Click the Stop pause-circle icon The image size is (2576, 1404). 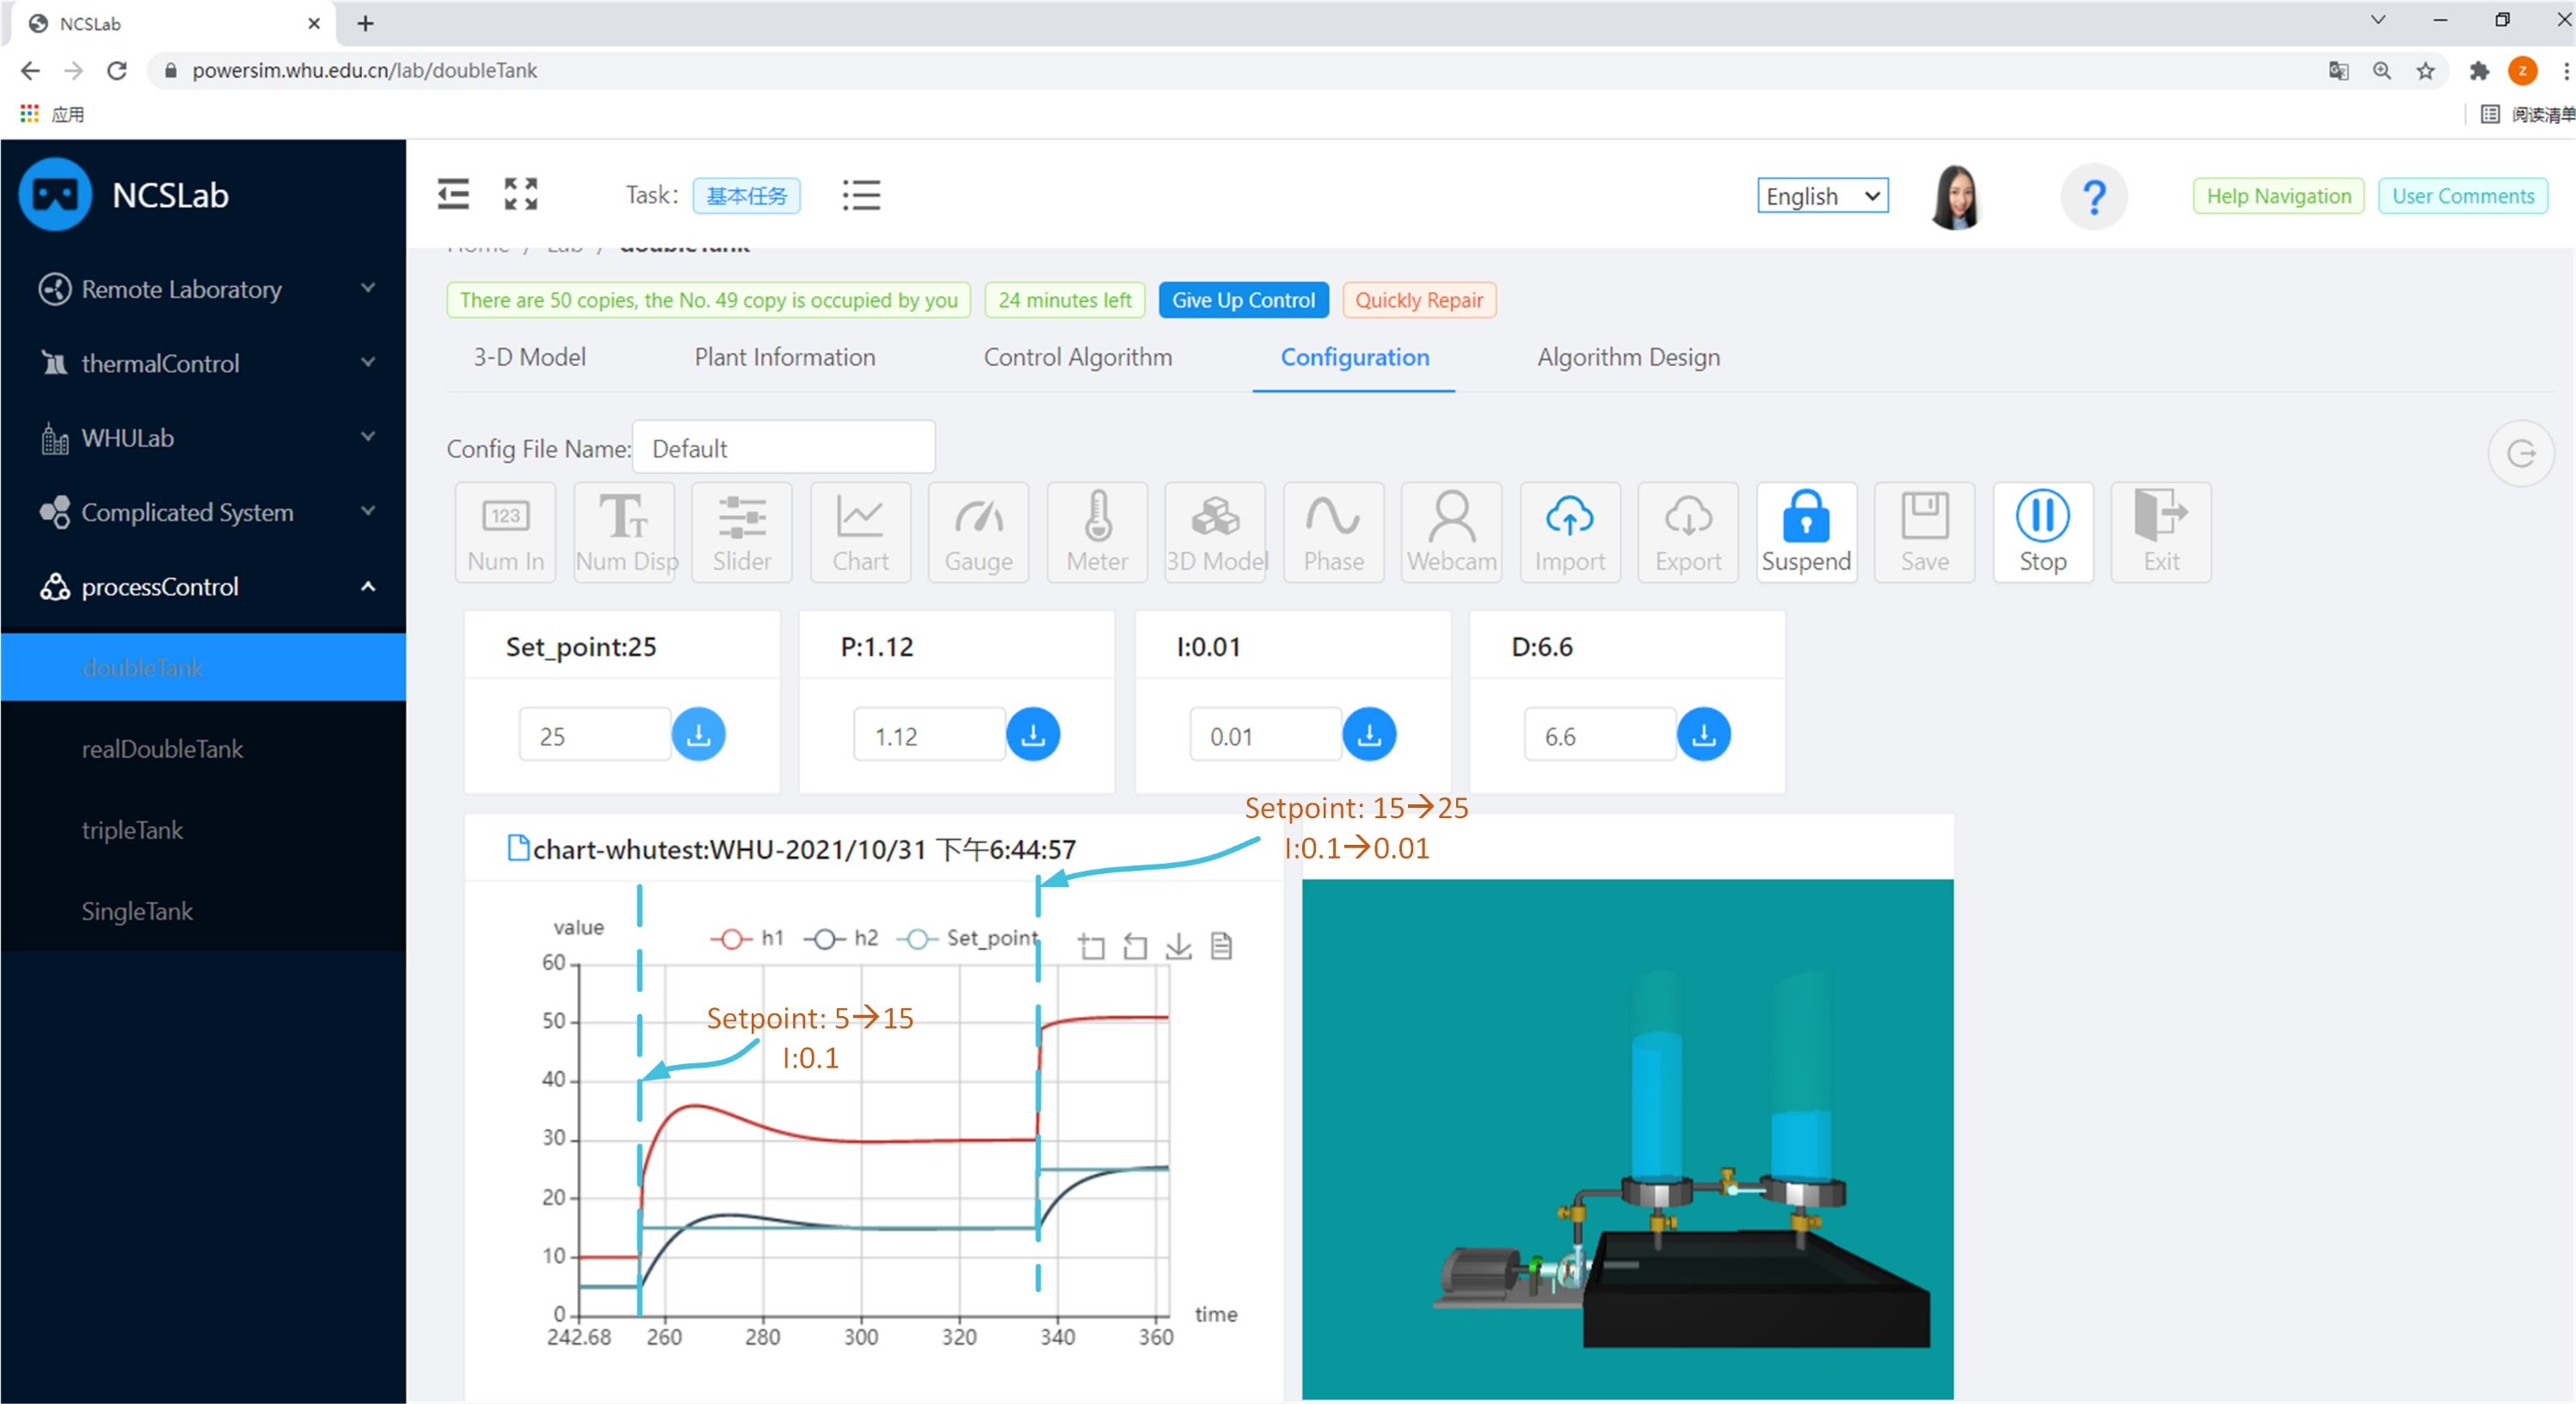point(2041,517)
